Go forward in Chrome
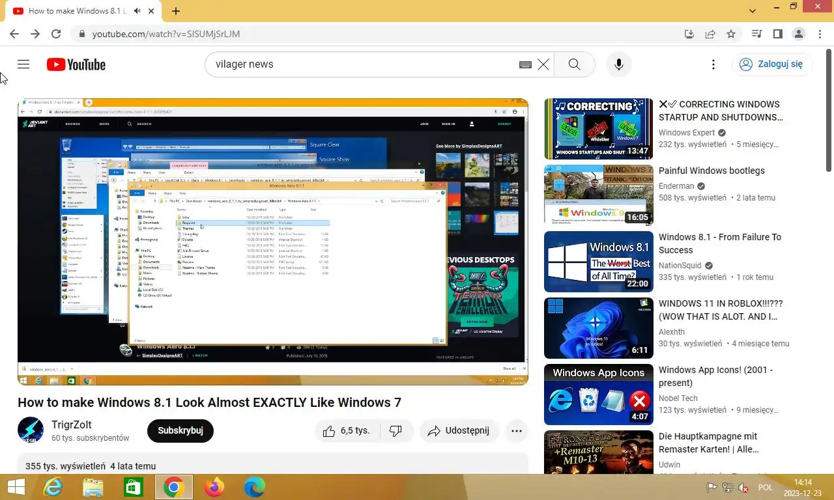Viewport: 834px width, 500px height. point(35,34)
